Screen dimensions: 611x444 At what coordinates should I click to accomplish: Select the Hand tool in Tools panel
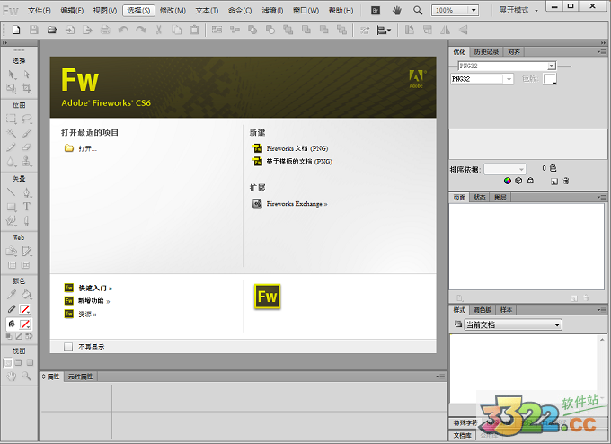(12, 377)
